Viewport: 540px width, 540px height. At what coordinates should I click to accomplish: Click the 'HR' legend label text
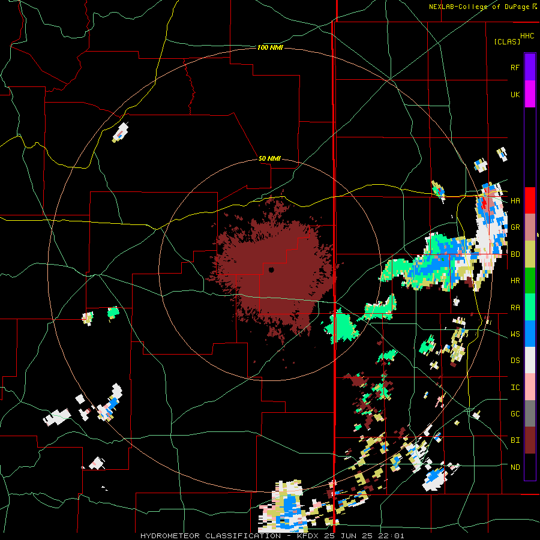coord(515,281)
